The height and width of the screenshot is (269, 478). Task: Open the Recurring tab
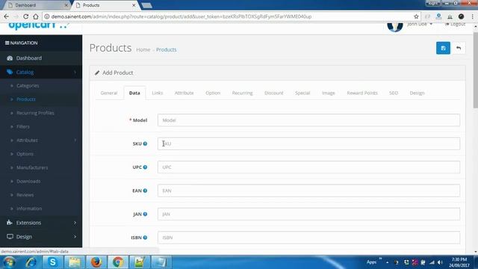[242, 93]
